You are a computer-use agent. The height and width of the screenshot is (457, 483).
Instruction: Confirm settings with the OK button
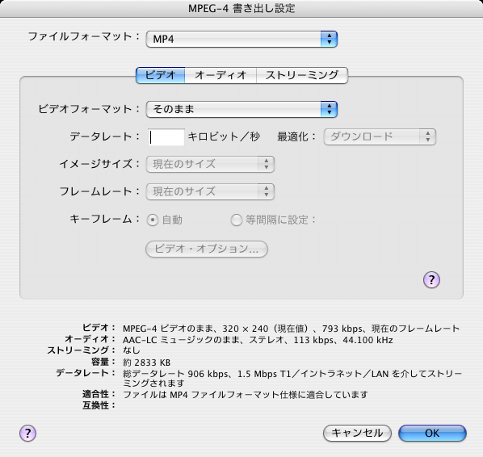tap(432, 433)
